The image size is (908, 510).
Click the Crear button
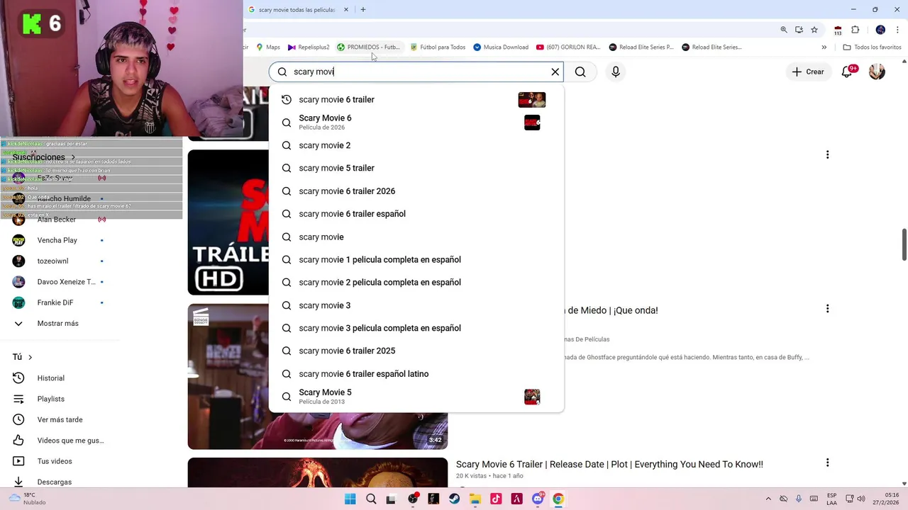808,72
